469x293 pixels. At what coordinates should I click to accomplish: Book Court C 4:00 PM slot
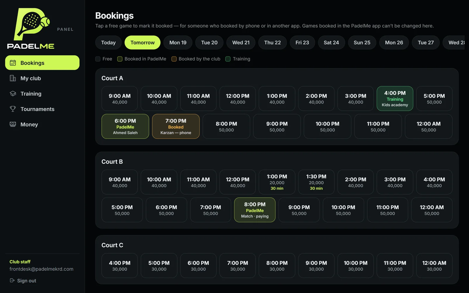pyautogui.click(x=120, y=265)
